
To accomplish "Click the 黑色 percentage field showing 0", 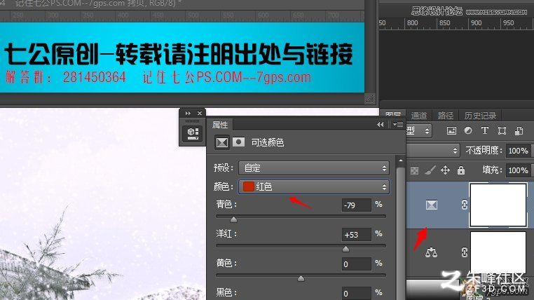I will [x=356, y=293].
